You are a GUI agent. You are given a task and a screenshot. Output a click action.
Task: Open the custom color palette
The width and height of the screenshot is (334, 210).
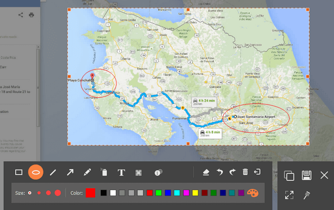pyautogui.click(x=253, y=193)
